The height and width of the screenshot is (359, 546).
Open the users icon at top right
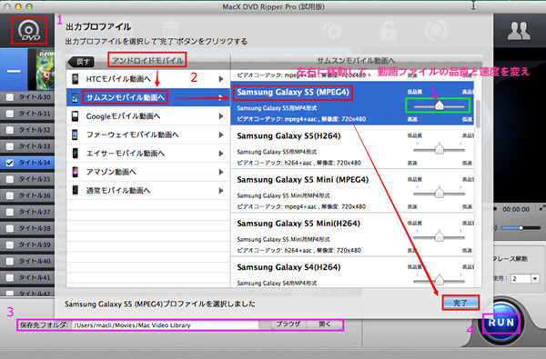point(519,31)
